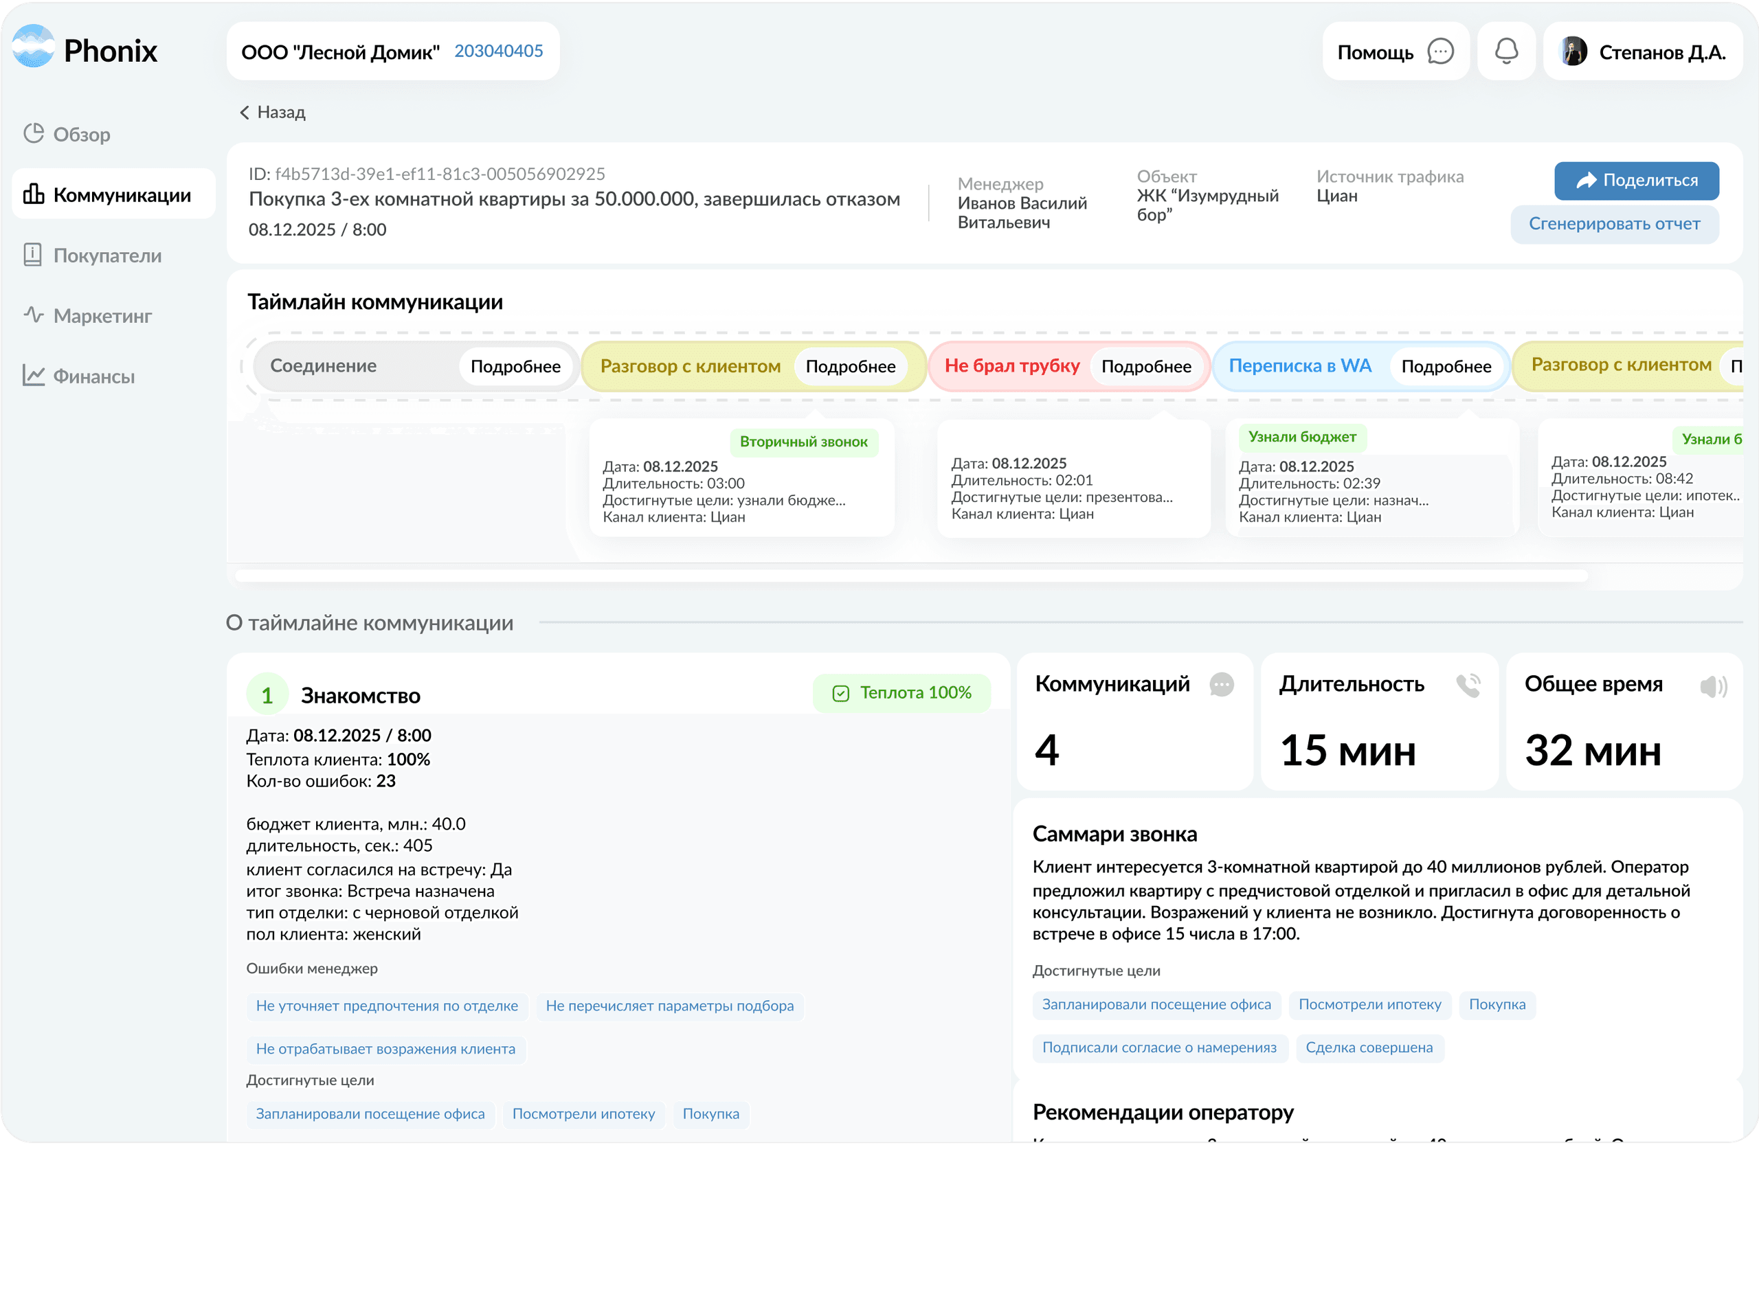Click the Покупатели sidebar icon
This screenshot has width=1759, height=1292.
pos(33,255)
